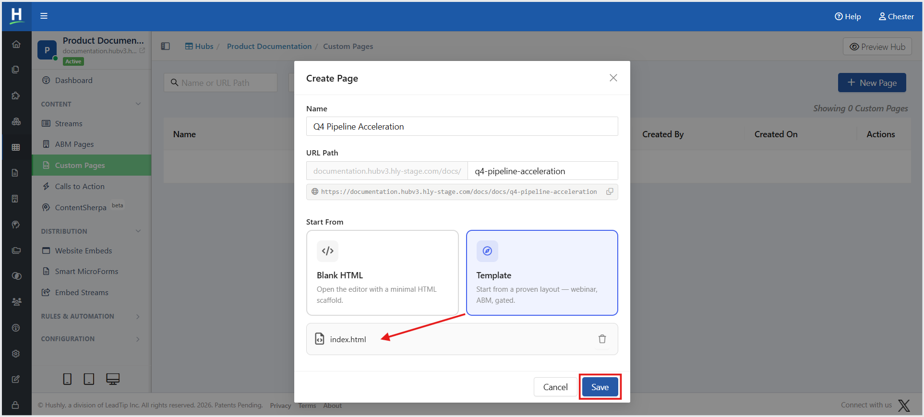Select the Template start option
This screenshot has width=924, height=417.
542,273
